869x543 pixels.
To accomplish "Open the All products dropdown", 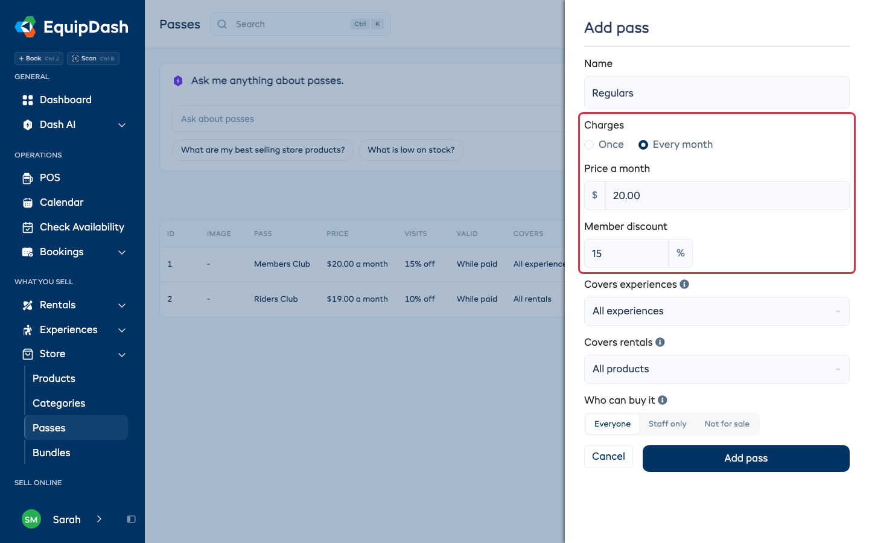I will click(717, 369).
